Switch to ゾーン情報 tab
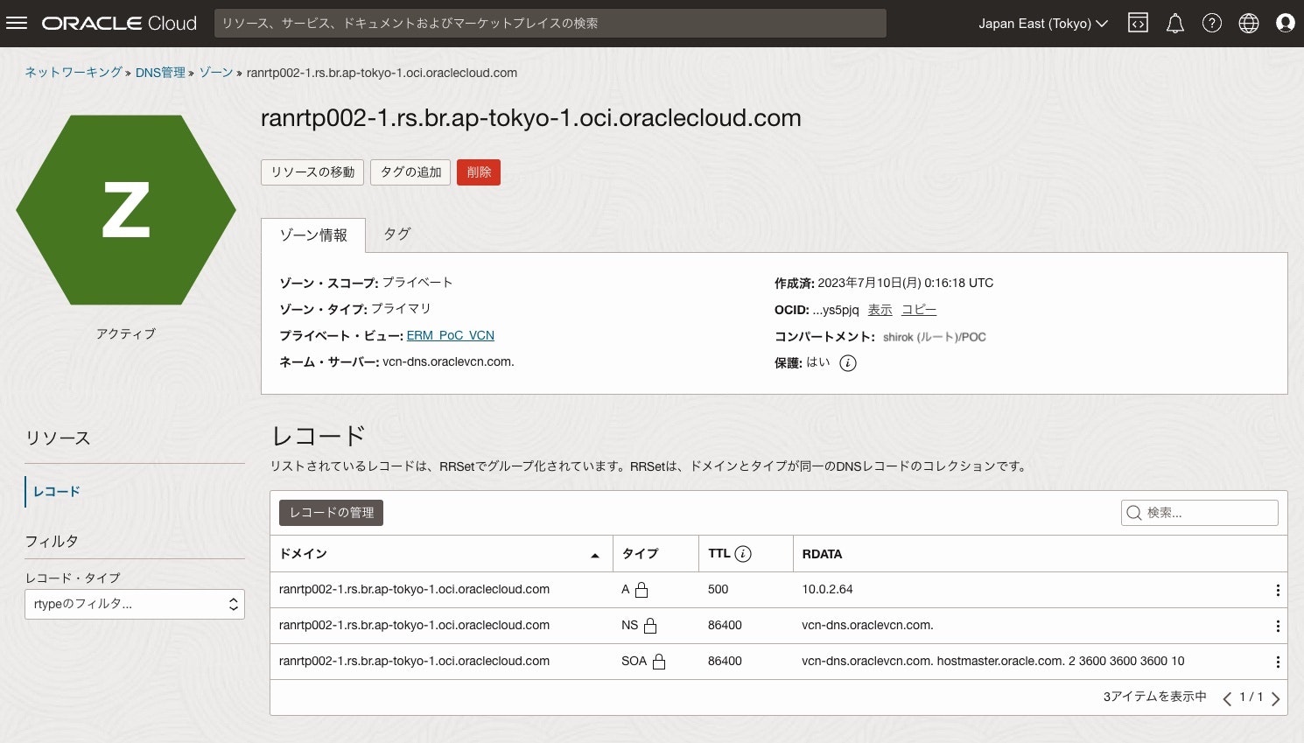Image resolution: width=1304 pixels, height=743 pixels. coord(313,235)
